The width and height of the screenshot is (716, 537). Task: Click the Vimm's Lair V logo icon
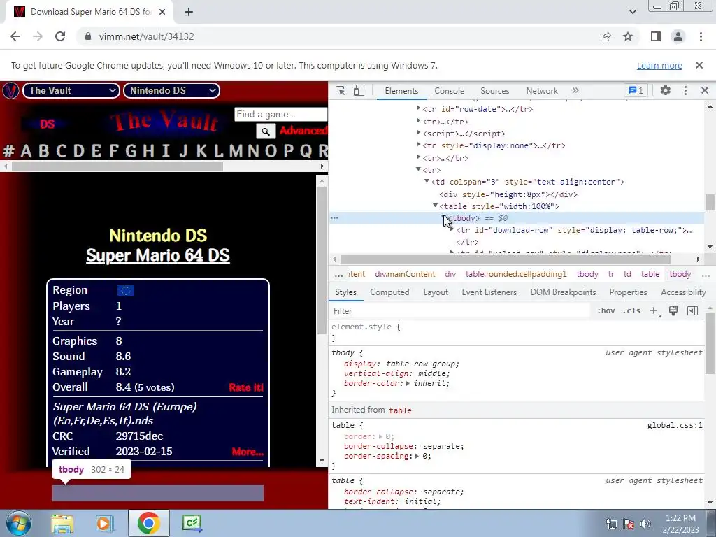[x=10, y=90]
